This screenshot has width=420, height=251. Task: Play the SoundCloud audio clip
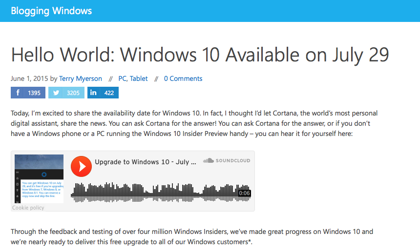coord(81,167)
